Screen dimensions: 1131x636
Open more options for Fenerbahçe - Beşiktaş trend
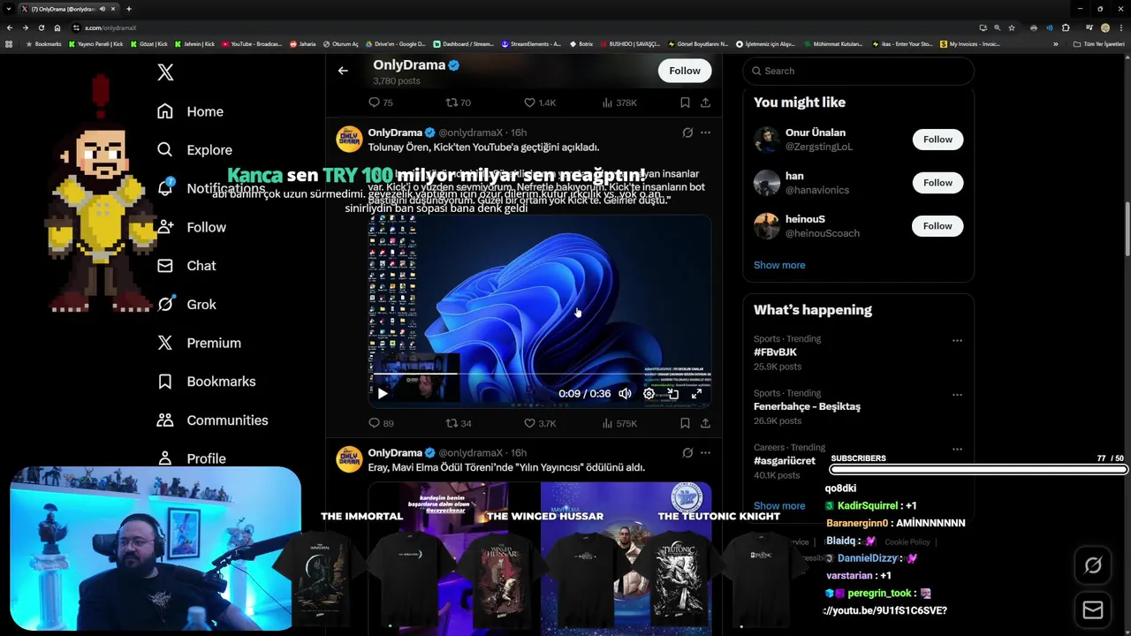click(x=957, y=395)
